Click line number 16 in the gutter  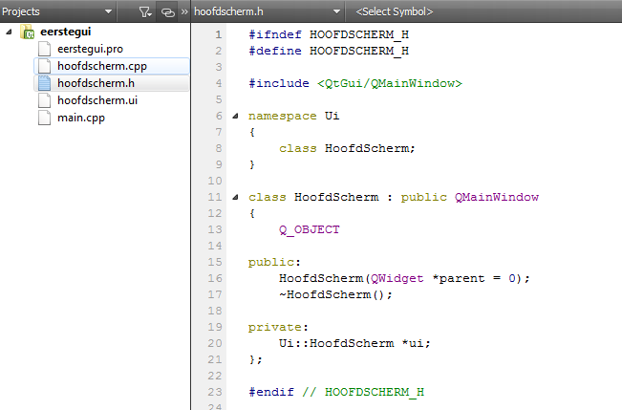tap(217, 278)
